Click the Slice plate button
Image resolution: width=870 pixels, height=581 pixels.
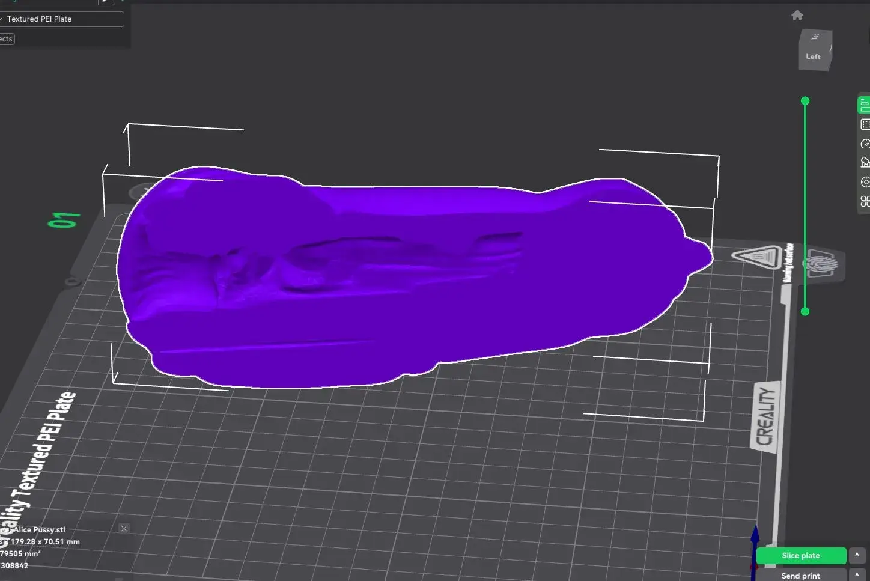[x=800, y=556]
